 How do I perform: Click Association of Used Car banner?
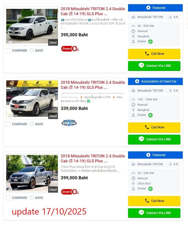click(x=155, y=81)
